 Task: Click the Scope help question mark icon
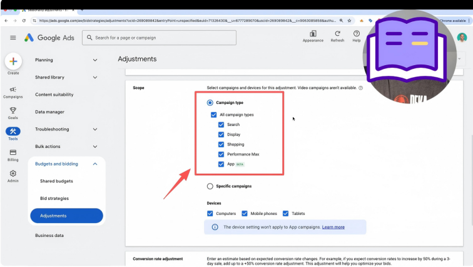(x=360, y=88)
